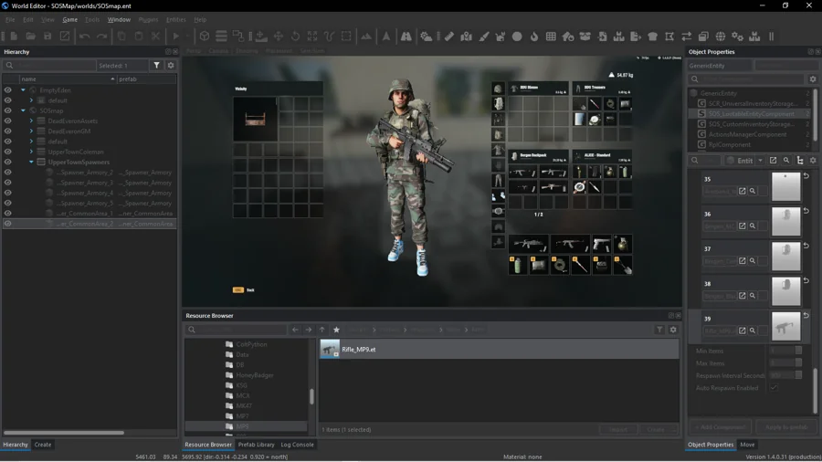Click the Add Component button

click(x=721, y=427)
